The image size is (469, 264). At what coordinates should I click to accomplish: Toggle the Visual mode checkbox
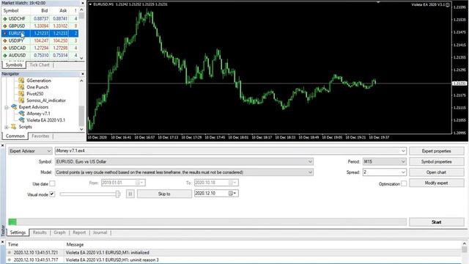tap(52, 194)
